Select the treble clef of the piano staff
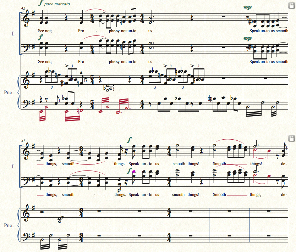Screen dimensions: 296x252 (27, 80)
